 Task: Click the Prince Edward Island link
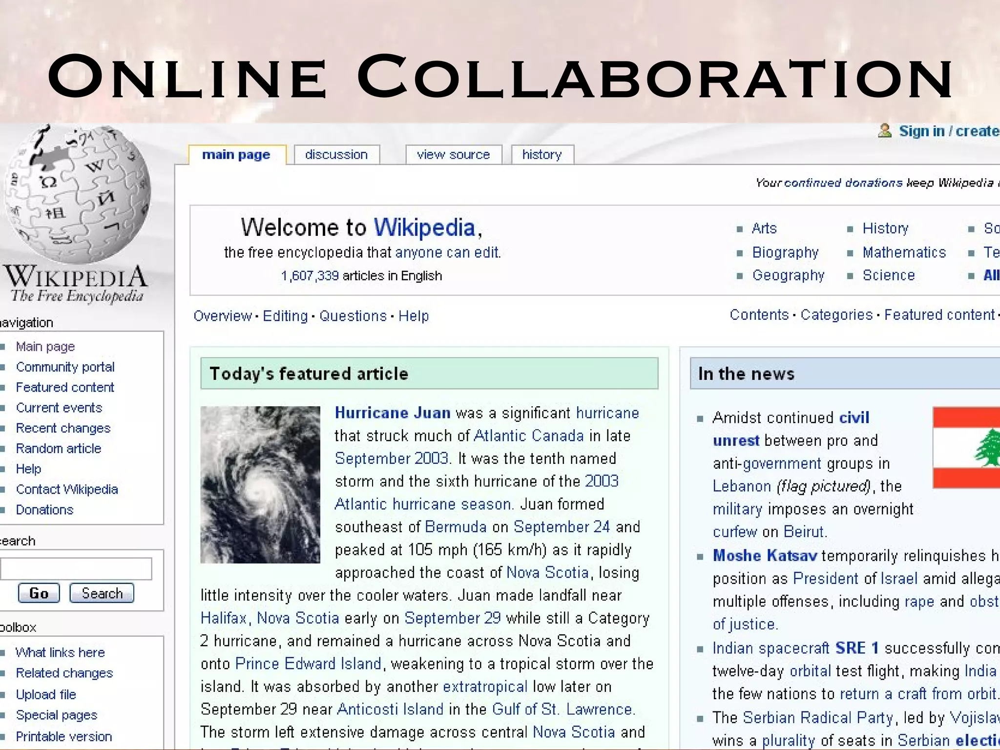[x=308, y=664]
